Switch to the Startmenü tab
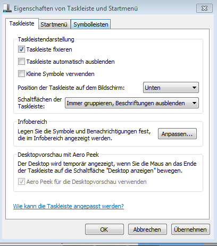Viewport: 217px width, 246px height. (x=54, y=24)
